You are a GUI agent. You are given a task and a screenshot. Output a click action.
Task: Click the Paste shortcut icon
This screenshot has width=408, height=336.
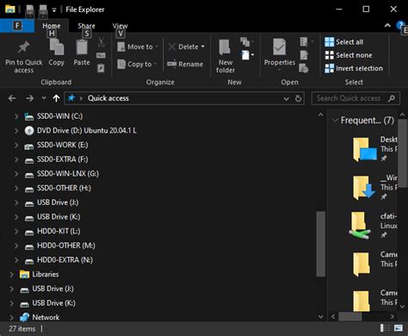click(101, 68)
